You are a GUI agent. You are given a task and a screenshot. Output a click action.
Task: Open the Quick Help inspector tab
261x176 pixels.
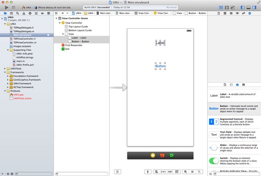tap(225, 14)
